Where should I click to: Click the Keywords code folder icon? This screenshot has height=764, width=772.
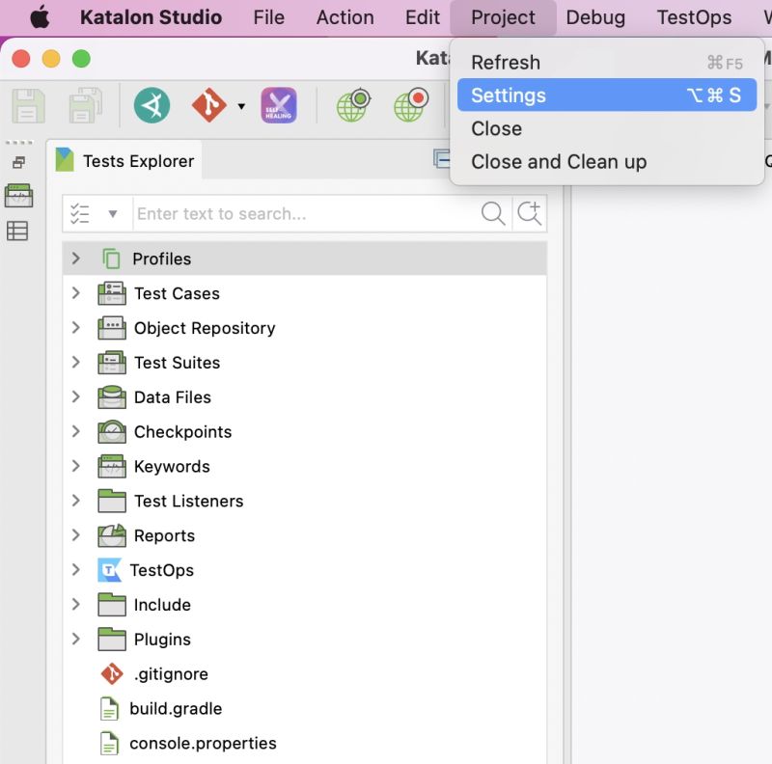pos(112,466)
